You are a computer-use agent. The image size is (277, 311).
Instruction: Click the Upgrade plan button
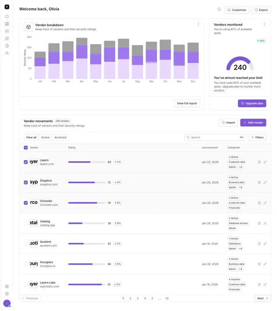click(252, 104)
